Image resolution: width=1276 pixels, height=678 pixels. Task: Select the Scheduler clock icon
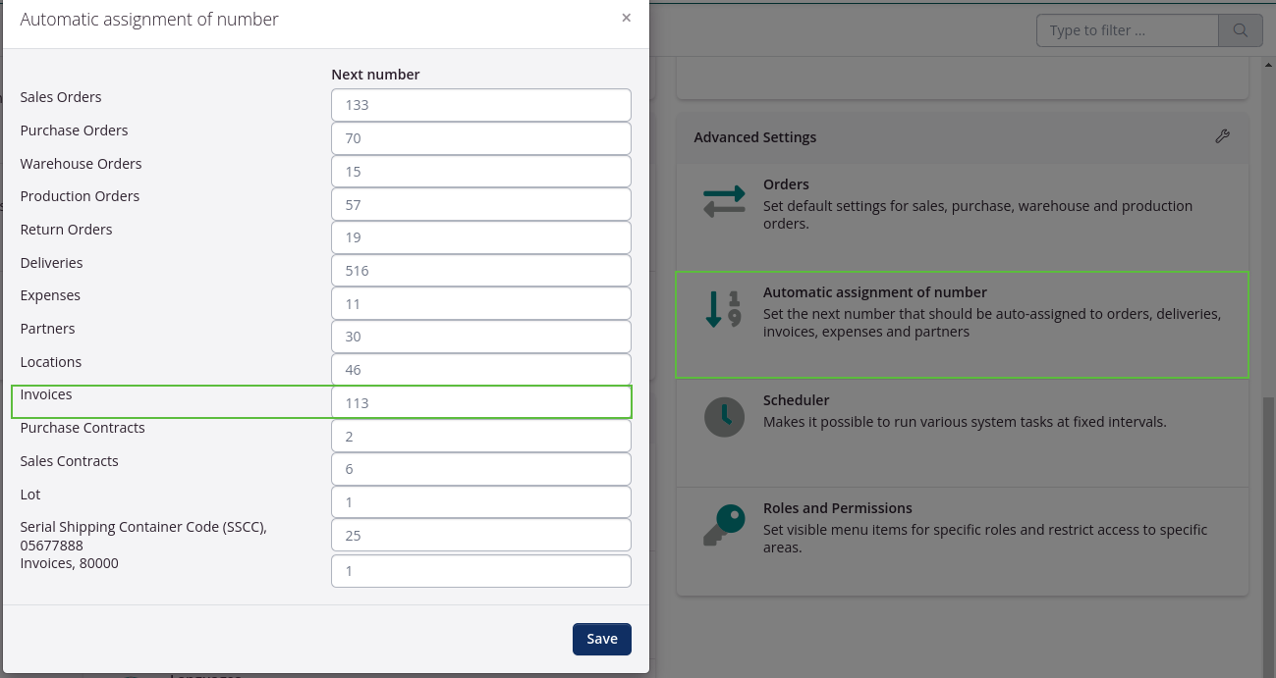(x=724, y=416)
